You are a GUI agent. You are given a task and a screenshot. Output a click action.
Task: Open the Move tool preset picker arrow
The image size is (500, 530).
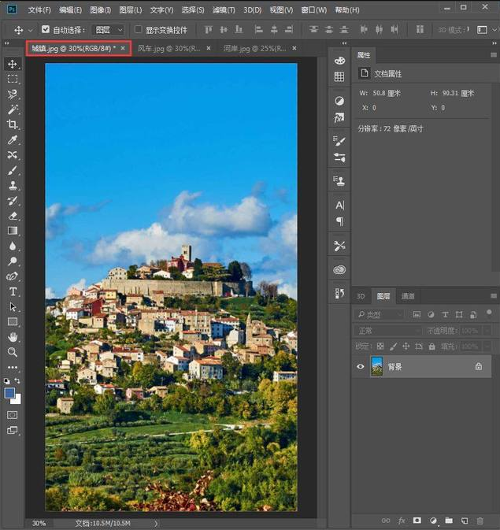pos(30,30)
